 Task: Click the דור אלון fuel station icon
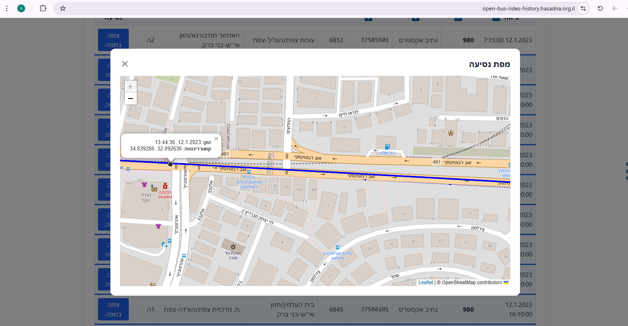(387, 147)
